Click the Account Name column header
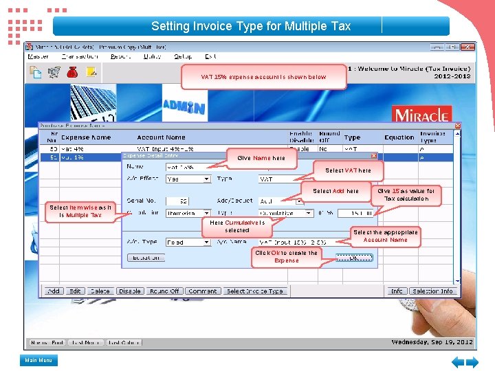The image size is (495, 371). click(161, 137)
